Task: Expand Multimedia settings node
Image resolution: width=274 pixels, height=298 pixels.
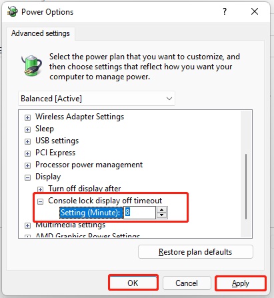Action: 27,226
